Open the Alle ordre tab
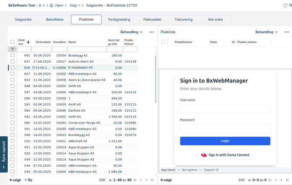The height and width of the screenshot is (185, 292). tap(215, 20)
